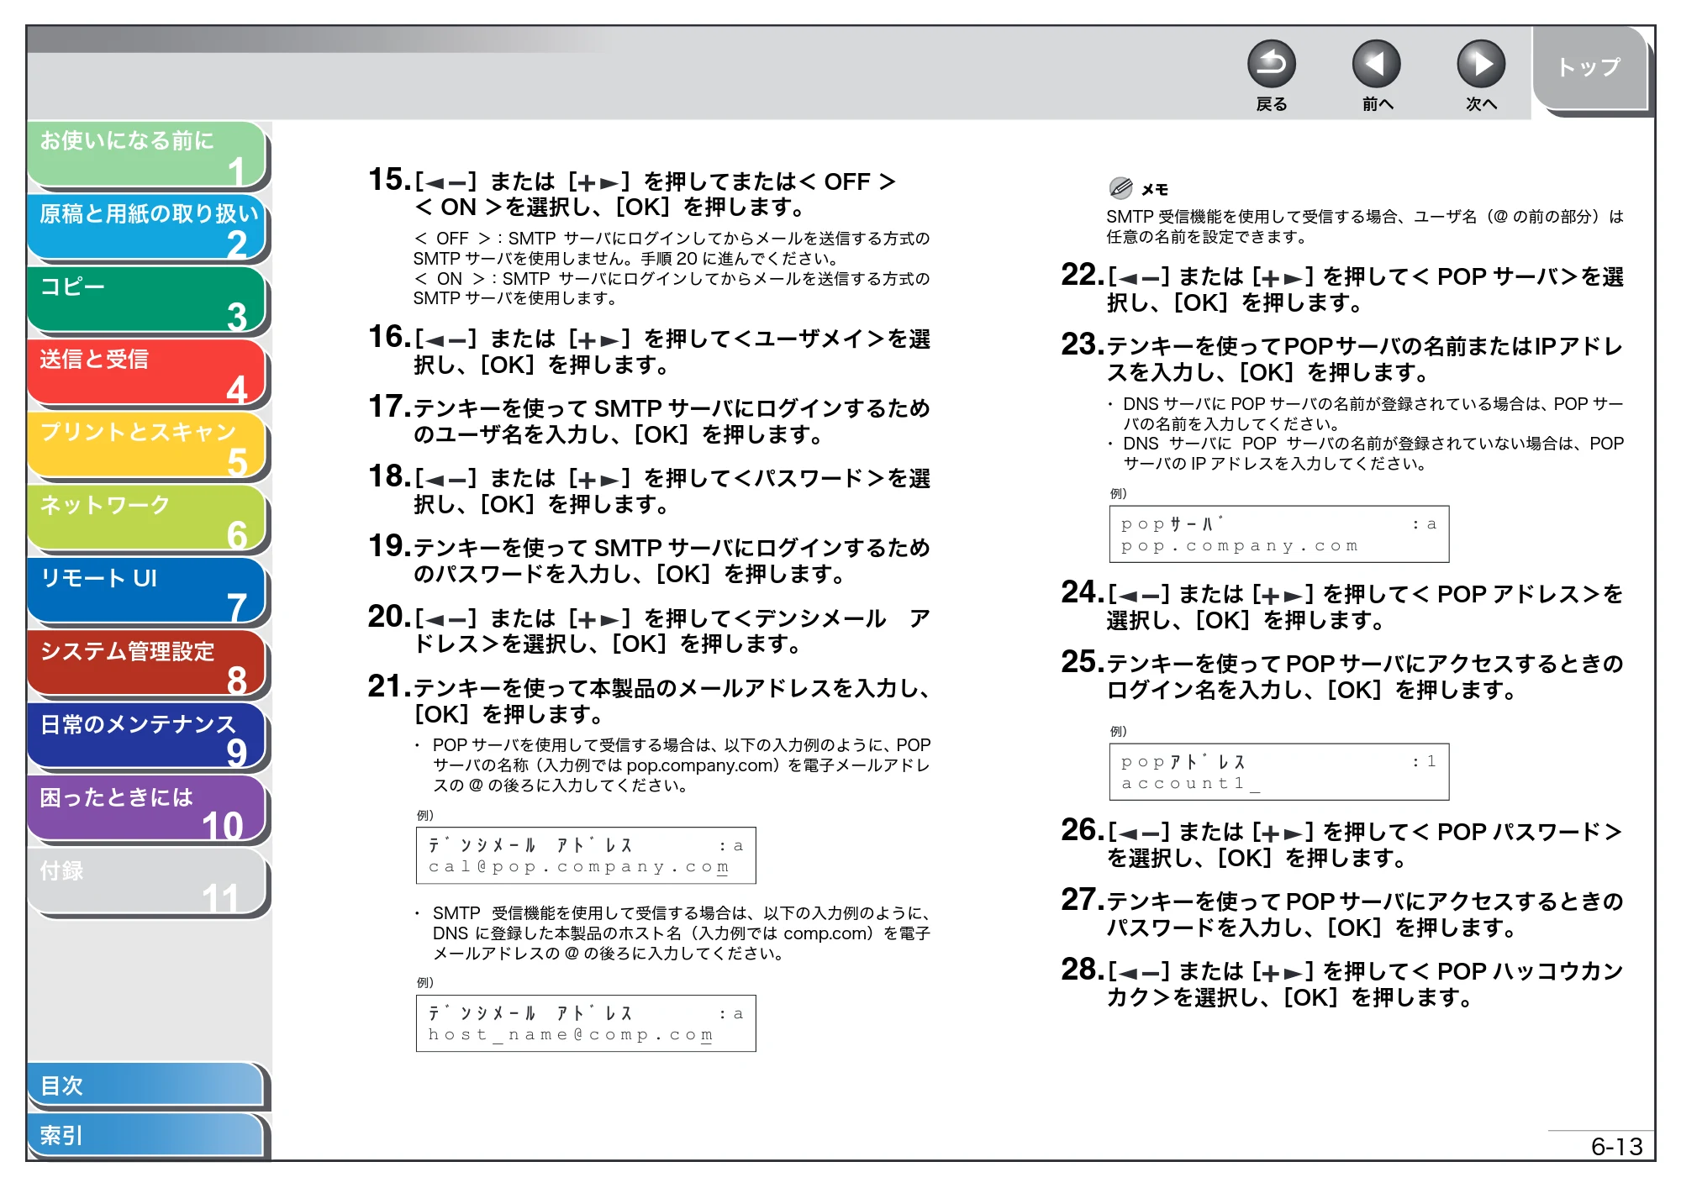Click step 21 メールアドレス heading
The height and width of the screenshot is (1188, 1681).
pyautogui.click(x=649, y=700)
